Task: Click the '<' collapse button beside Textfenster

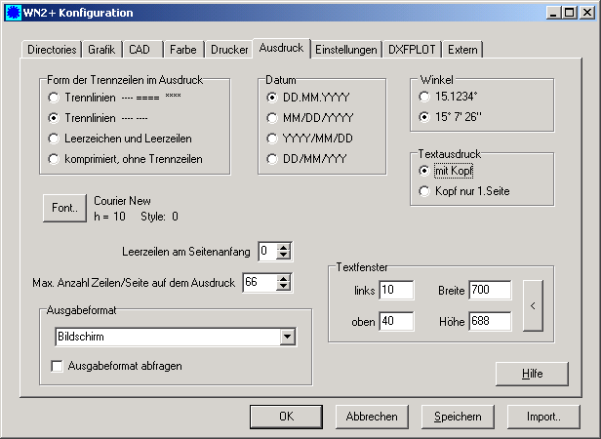Action: pos(533,306)
